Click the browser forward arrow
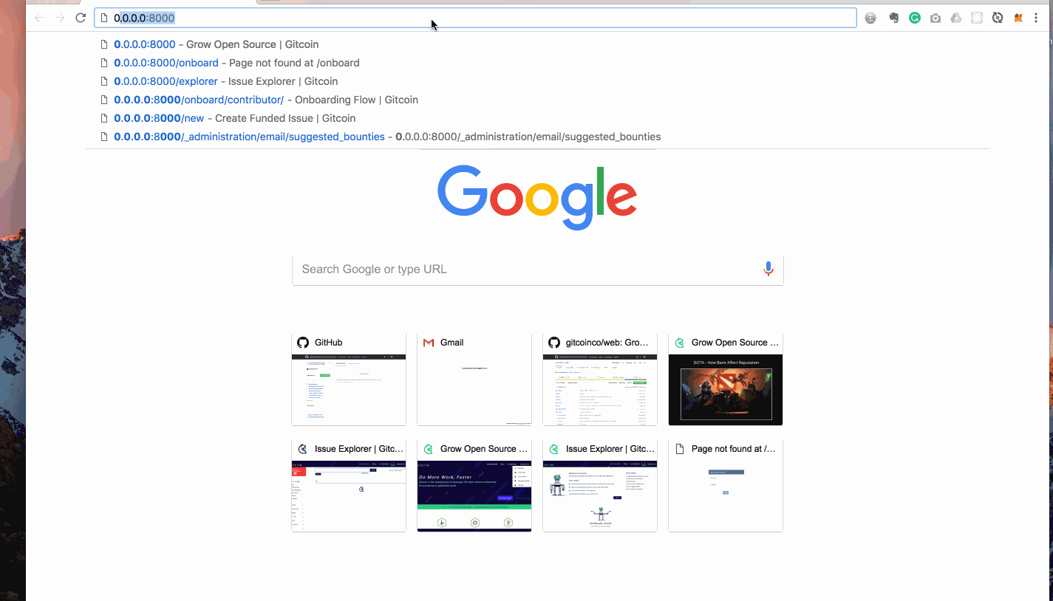Image resolution: width=1053 pixels, height=601 pixels. (60, 18)
